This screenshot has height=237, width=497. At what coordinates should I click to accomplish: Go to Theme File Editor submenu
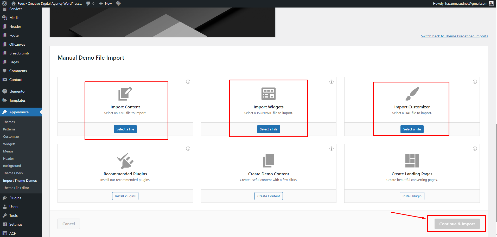coord(16,188)
